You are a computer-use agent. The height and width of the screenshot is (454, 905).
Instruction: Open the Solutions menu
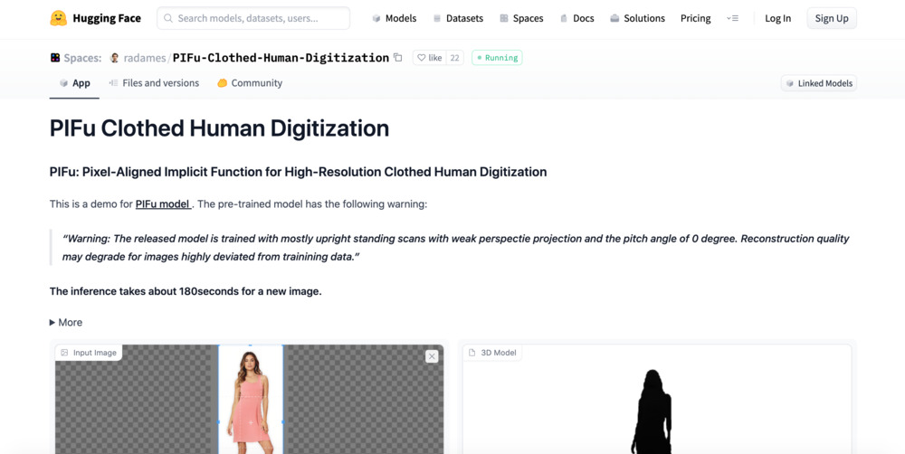pos(636,18)
